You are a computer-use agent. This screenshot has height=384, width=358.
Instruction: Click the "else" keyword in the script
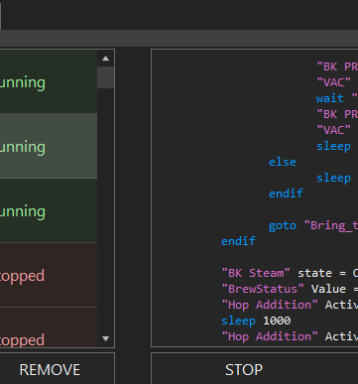click(283, 162)
